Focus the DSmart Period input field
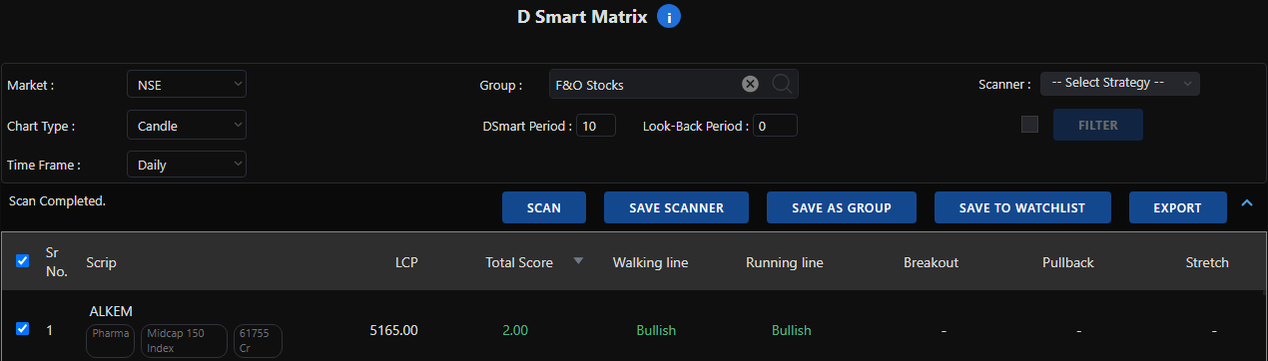1268x361 pixels. tap(596, 126)
